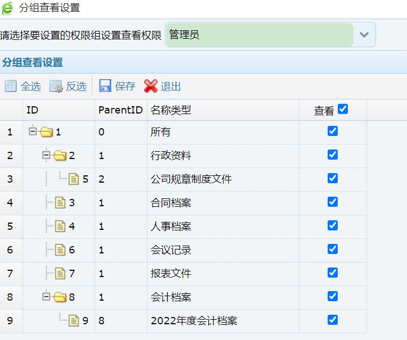Click the 管理员 combo box field
407x340 pixels.
pos(260,35)
